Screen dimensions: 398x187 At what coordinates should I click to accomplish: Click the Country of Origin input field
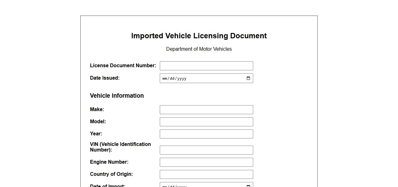point(206,175)
